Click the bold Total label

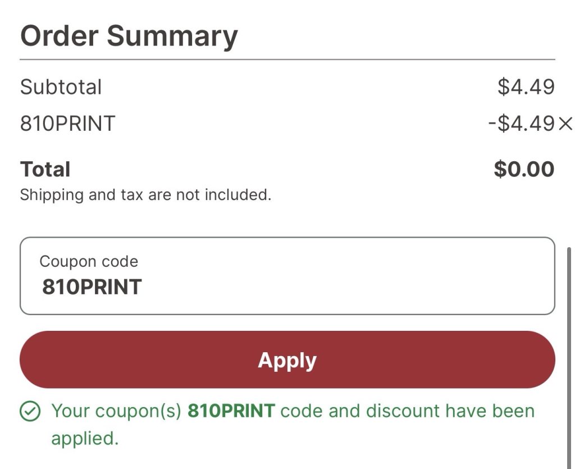[x=45, y=169]
